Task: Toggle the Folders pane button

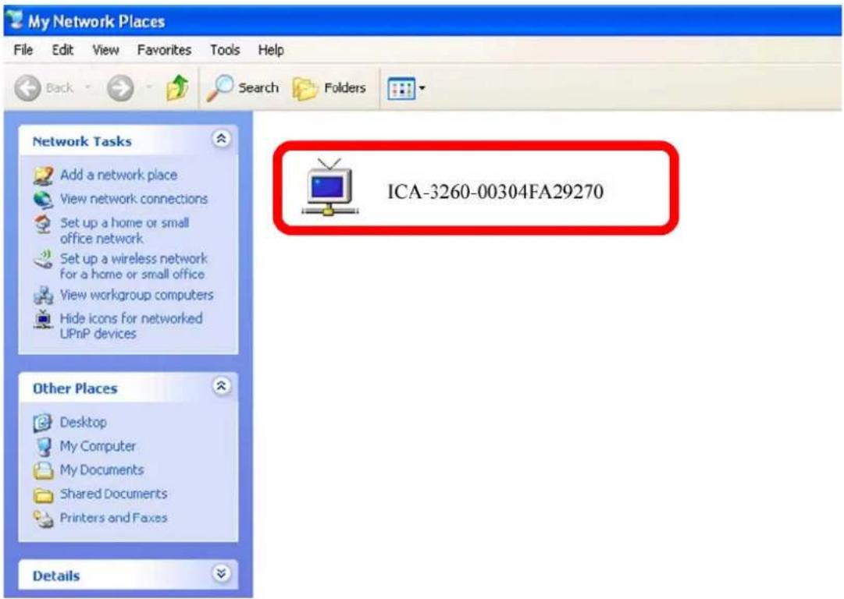Action: [329, 87]
